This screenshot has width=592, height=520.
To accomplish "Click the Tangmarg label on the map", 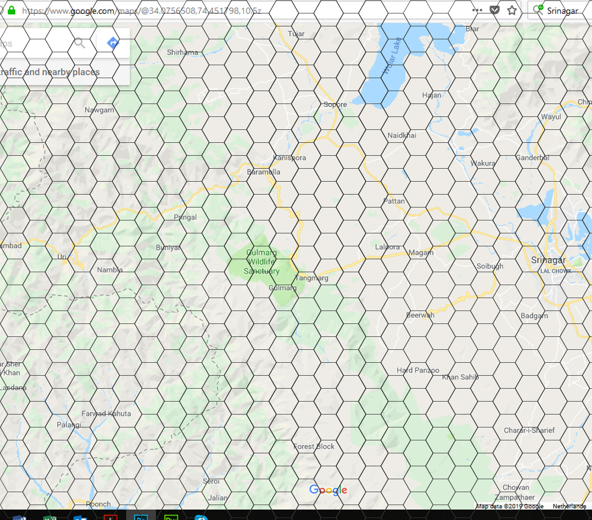I will pyautogui.click(x=311, y=278).
